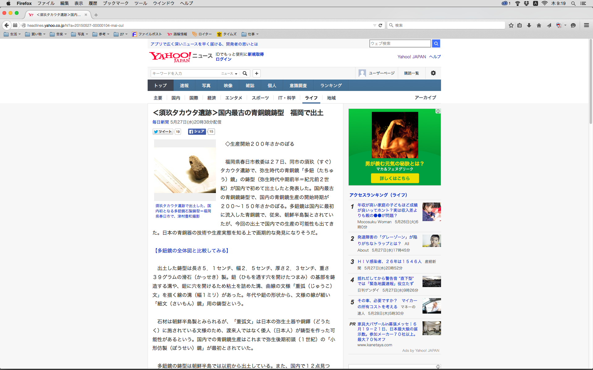Open the ブックマーク menu in menu bar
Viewport: 593px width, 370px height.
116,3
